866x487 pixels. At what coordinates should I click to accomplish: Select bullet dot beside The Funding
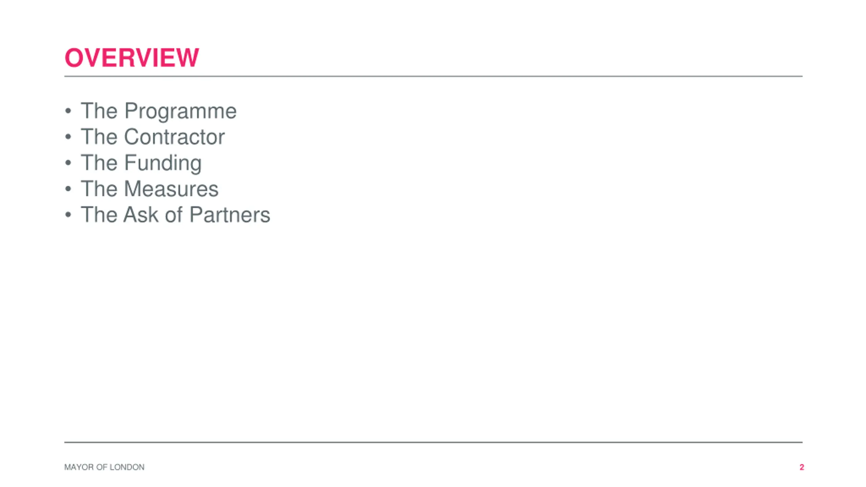(68, 163)
